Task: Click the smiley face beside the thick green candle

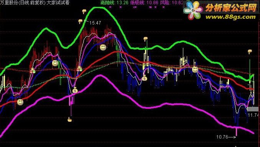Action: 55,63
